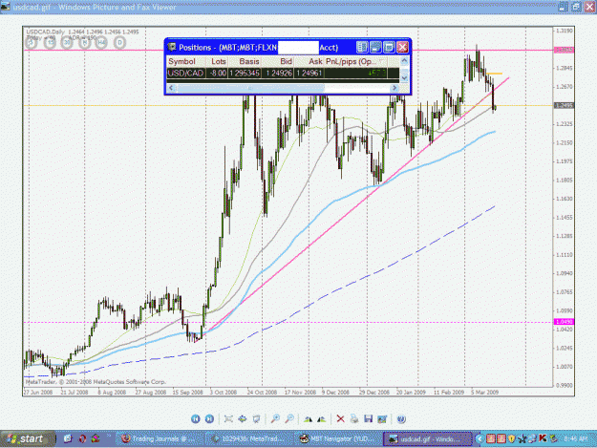
Task: Click the H4 timeframe button on chart
Action: click(101, 43)
